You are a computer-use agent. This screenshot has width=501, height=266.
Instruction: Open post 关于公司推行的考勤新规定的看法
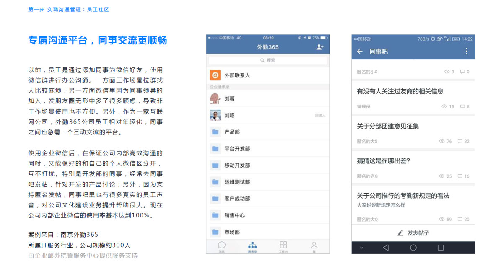pos(403,196)
